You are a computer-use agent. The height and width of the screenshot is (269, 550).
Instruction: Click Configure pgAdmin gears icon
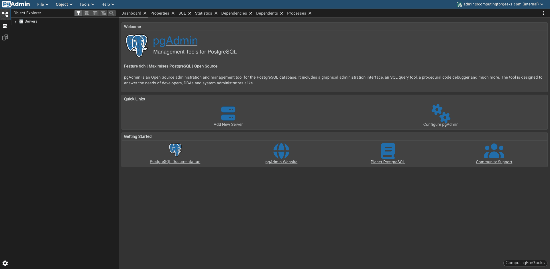pos(441,114)
